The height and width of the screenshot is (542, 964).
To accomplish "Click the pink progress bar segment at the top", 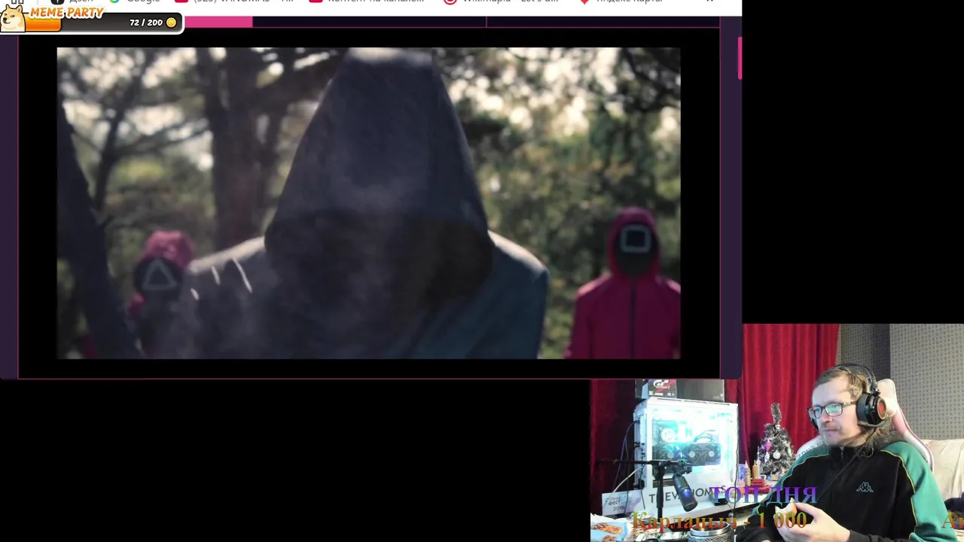I will (218, 22).
